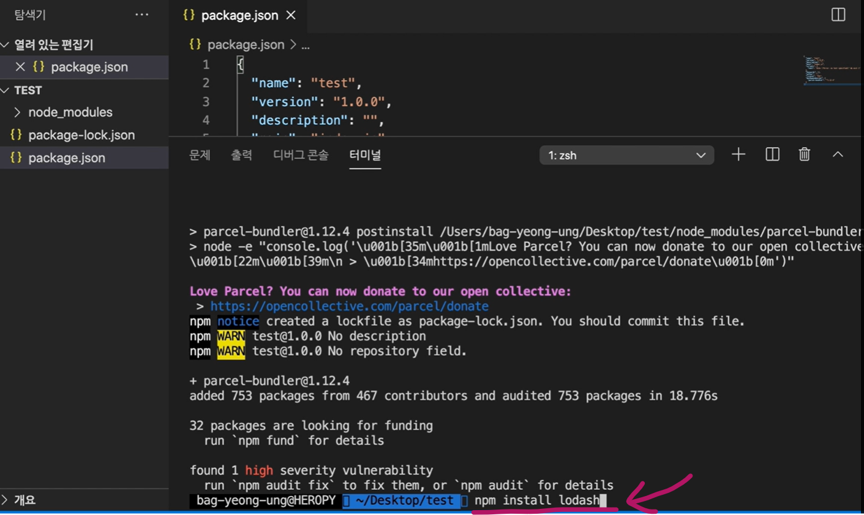Open package-lock.json from the explorer
This screenshot has height=515, width=864.
click(81, 135)
